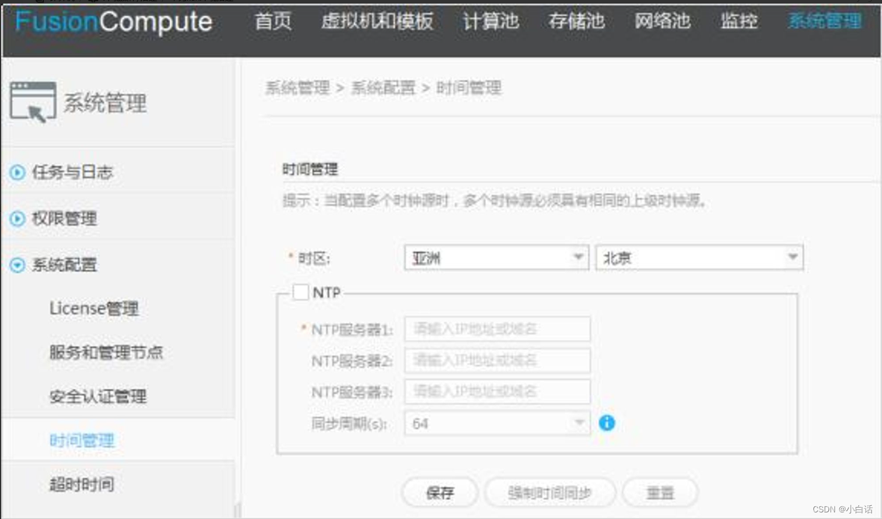Click 系统管理 in the breadcrumb
The image size is (882, 519).
coord(297,88)
